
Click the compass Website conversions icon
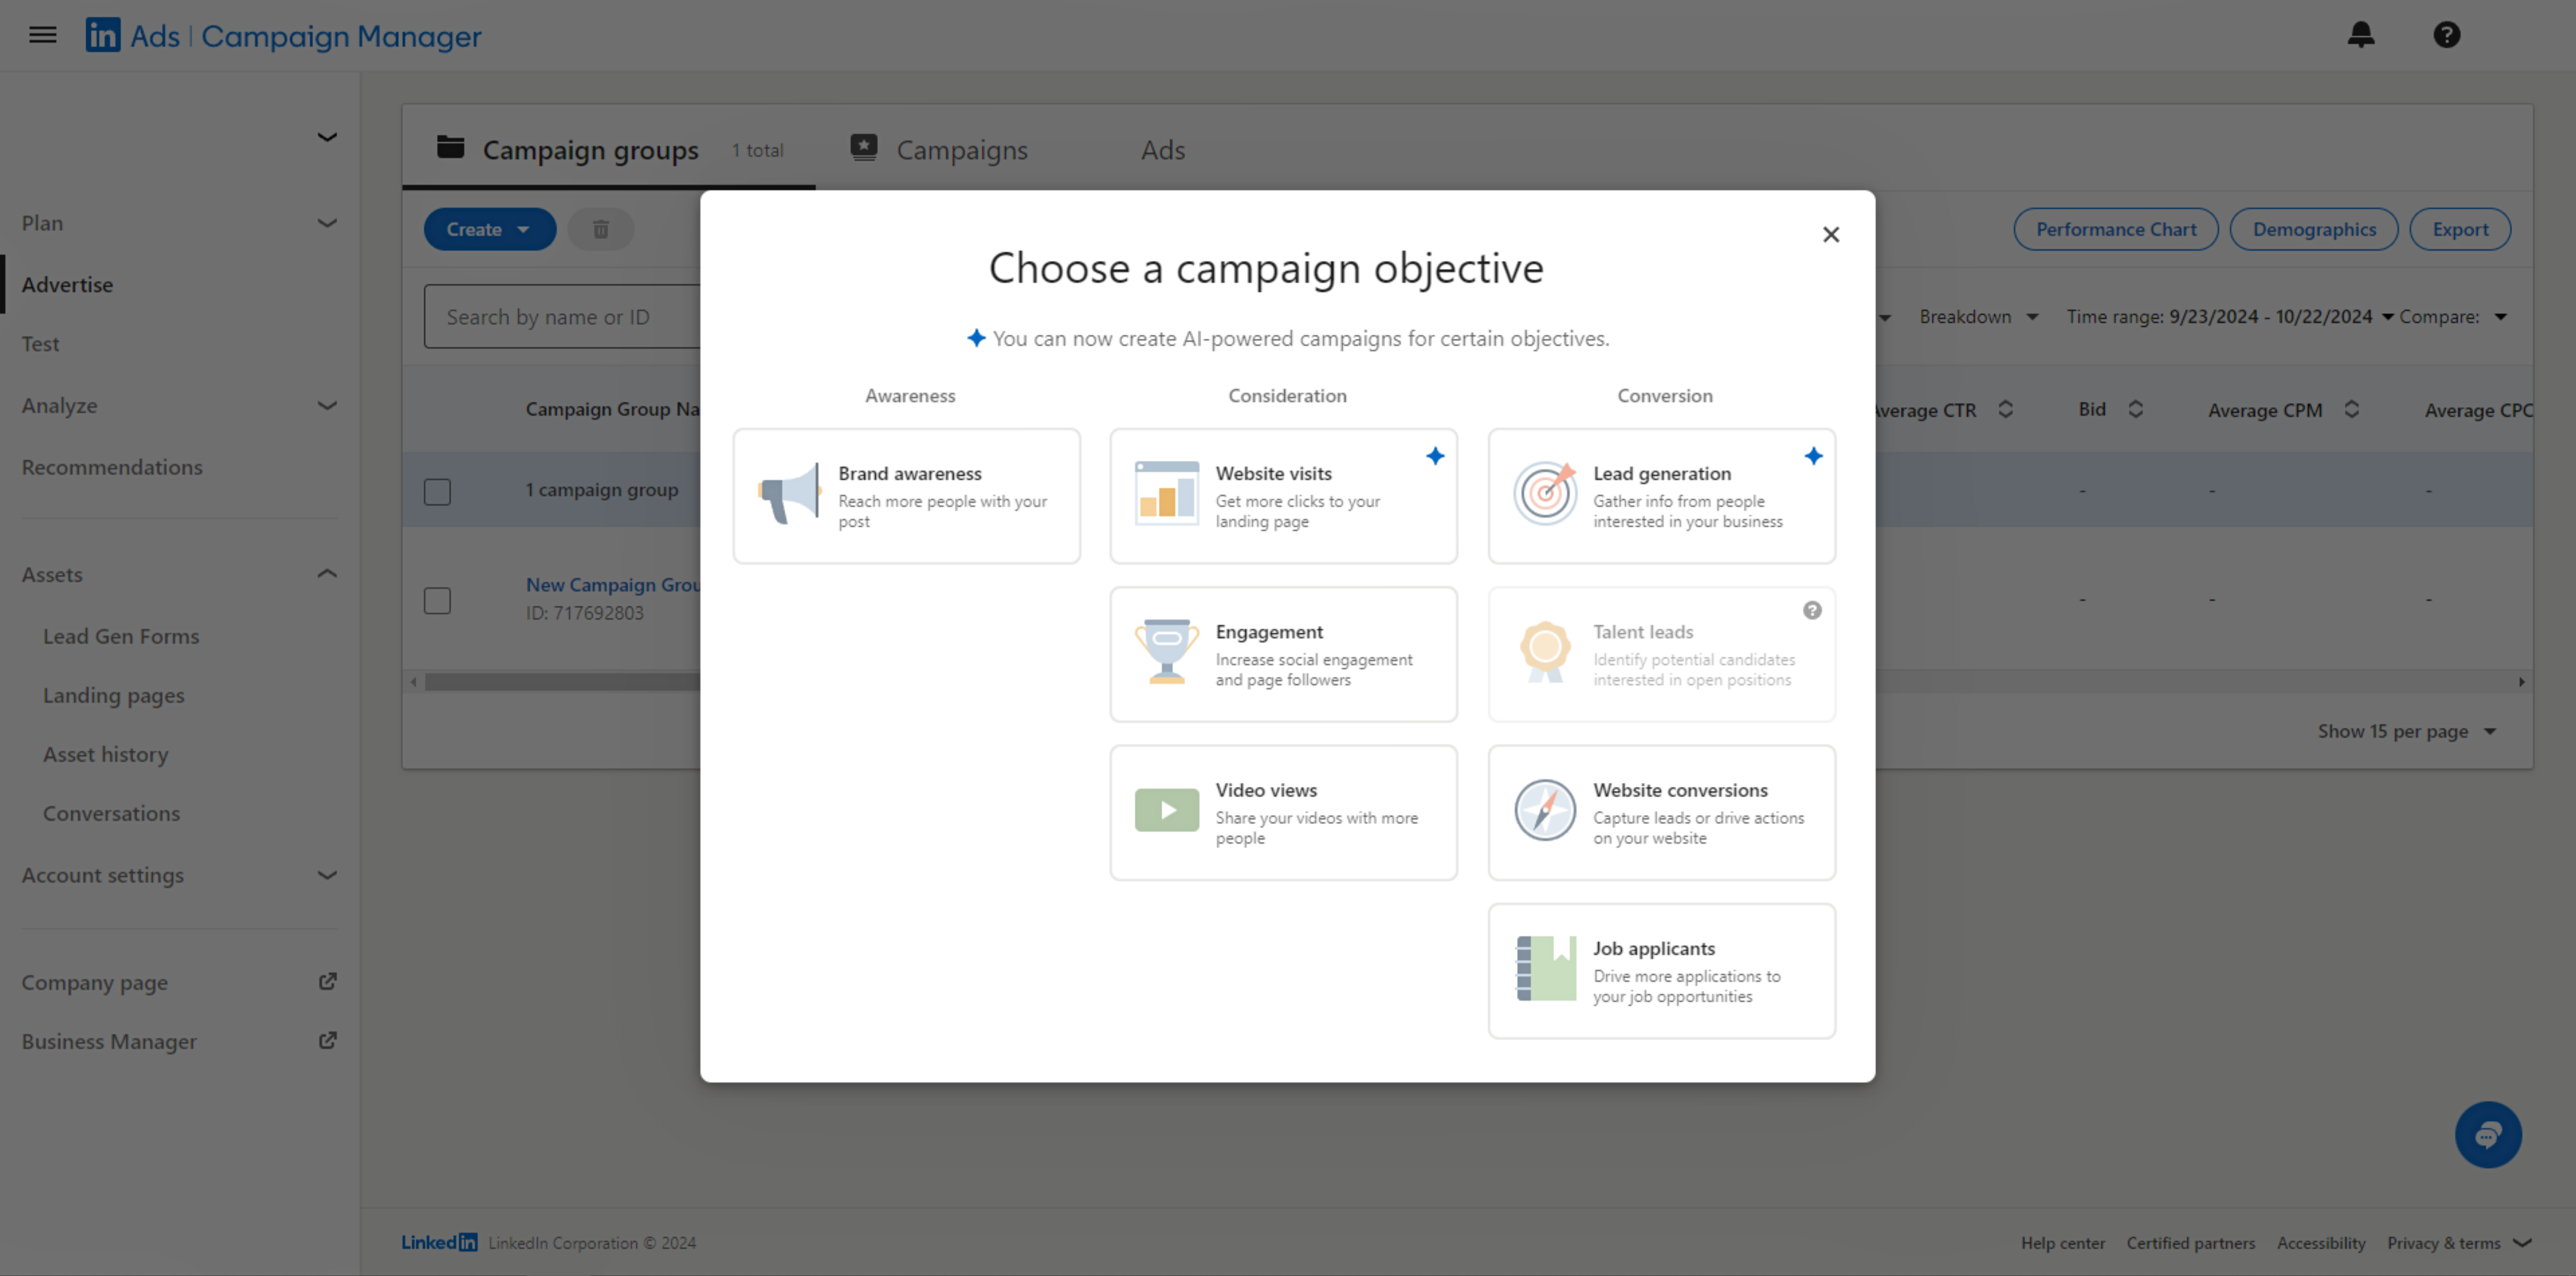pos(1545,810)
